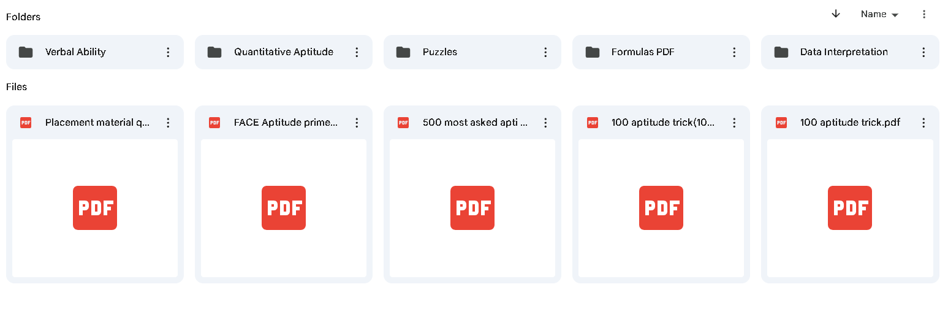Open the Placement material PDF thumbnail
Image resolution: width=948 pixels, height=314 pixels.
[x=95, y=208]
